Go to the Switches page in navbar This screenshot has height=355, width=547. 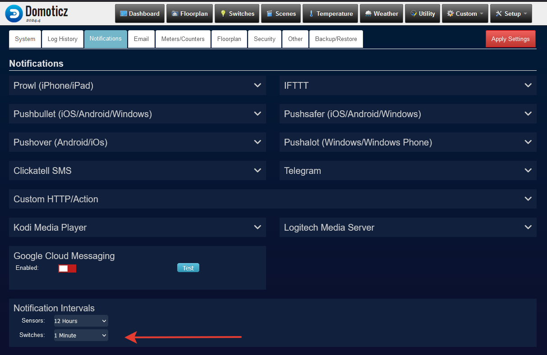[237, 14]
